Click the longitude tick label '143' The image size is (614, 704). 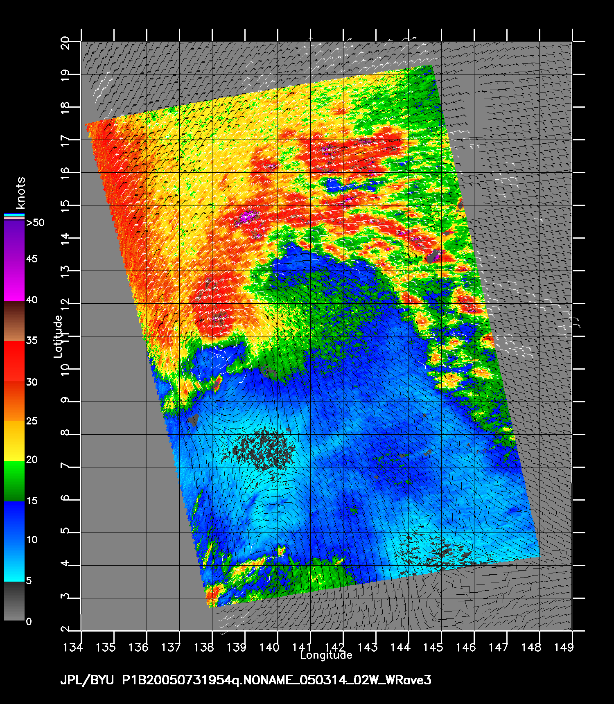click(368, 648)
